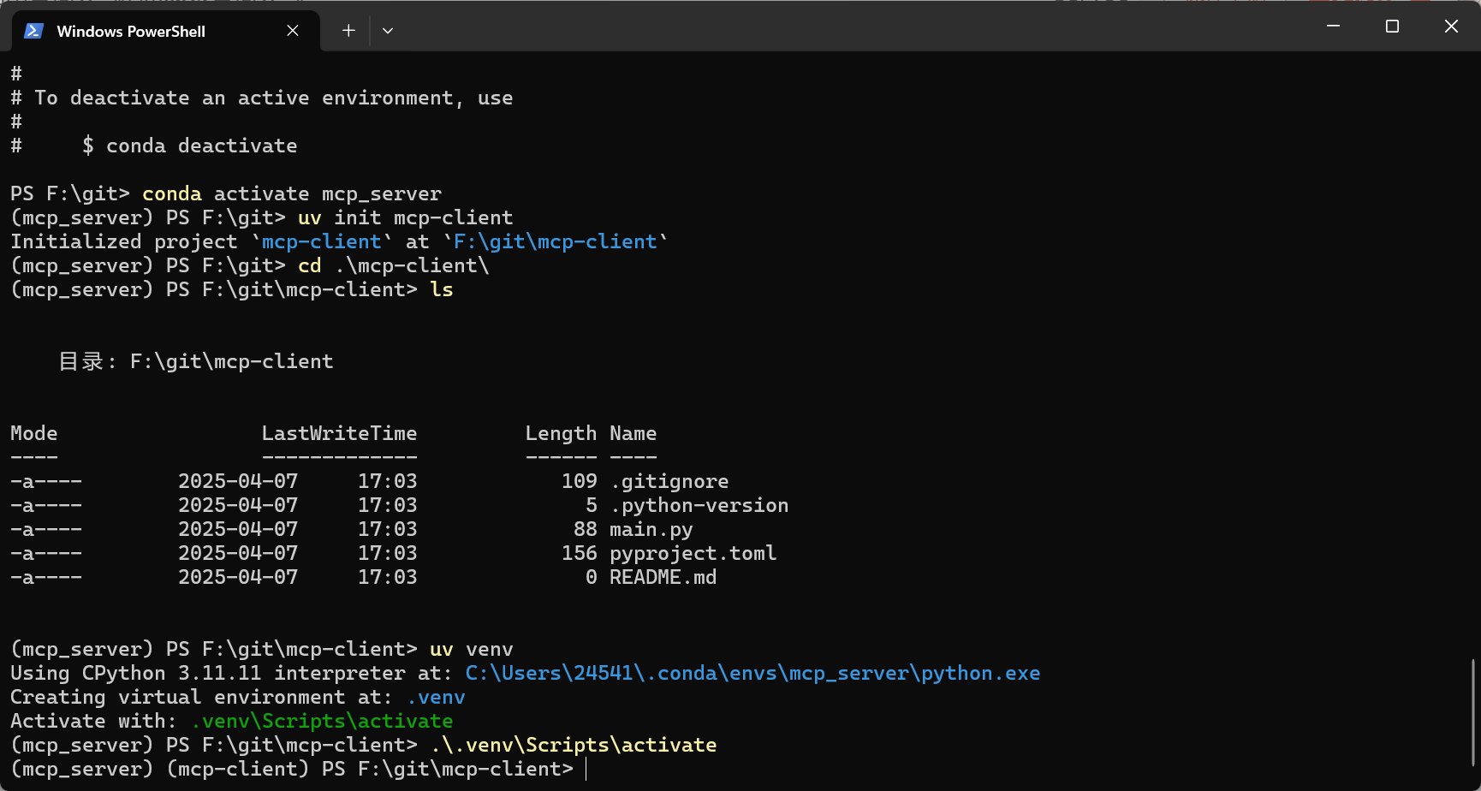Click 'Using CPython 3.11.11 interpreter at:' text

click(232, 673)
